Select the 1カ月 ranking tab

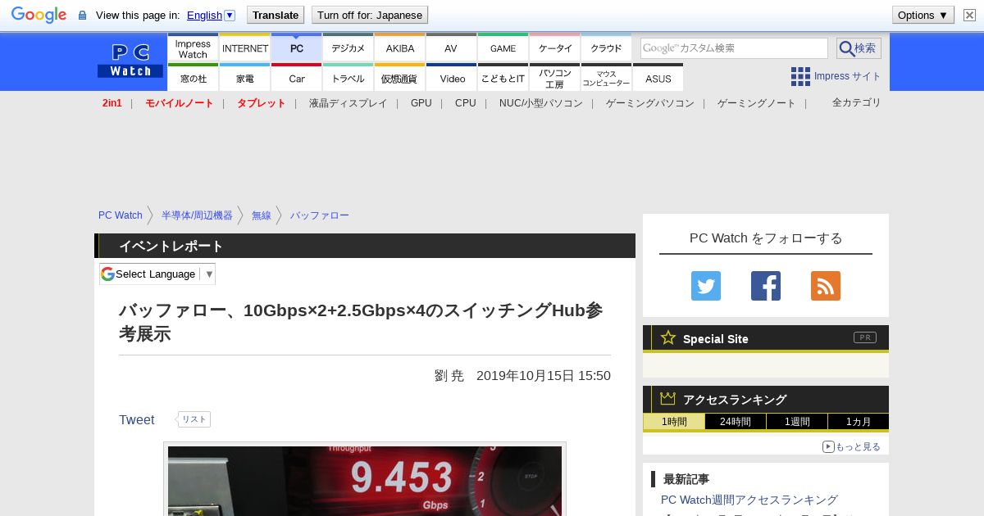(x=859, y=422)
